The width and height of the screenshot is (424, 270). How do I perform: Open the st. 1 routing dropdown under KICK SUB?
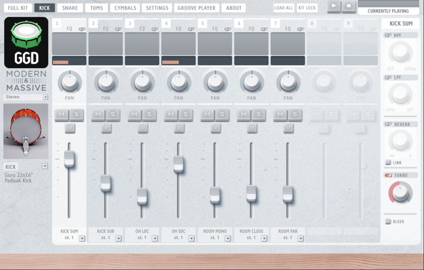point(118,238)
